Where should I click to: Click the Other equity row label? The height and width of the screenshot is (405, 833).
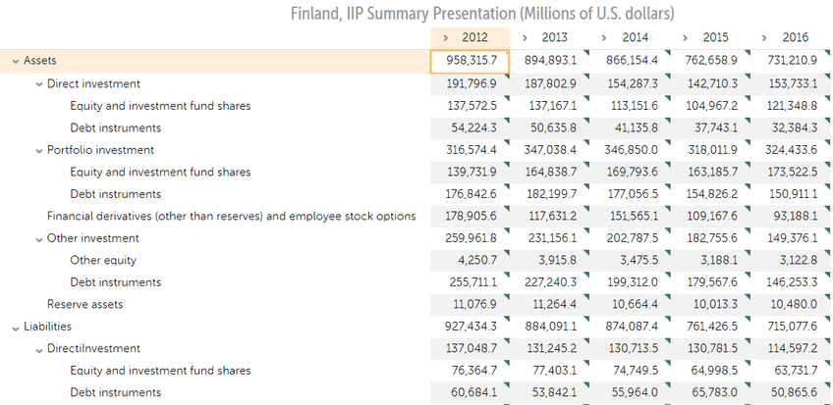[103, 260]
